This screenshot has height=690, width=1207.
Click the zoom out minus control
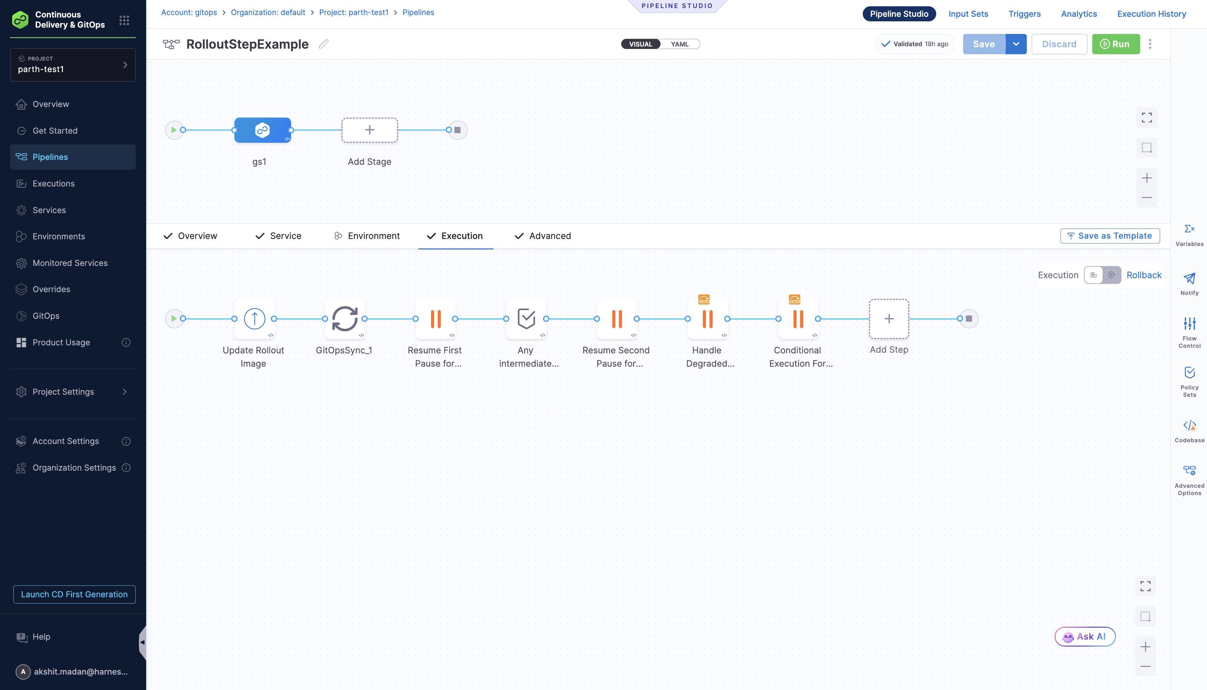pyautogui.click(x=1147, y=198)
